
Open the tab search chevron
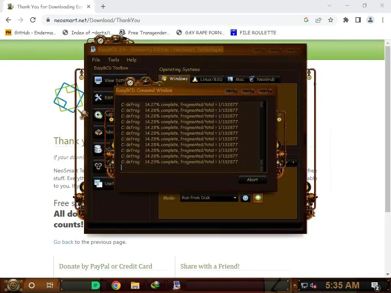coord(330,5)
